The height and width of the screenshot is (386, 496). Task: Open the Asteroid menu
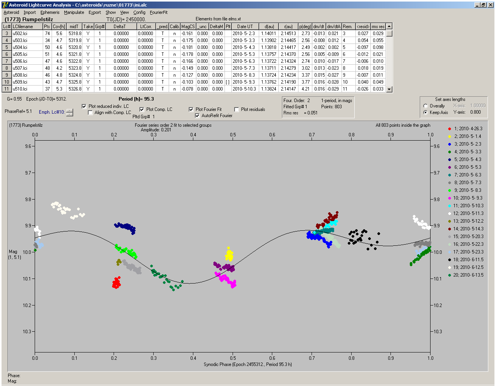tap(11, 12)
